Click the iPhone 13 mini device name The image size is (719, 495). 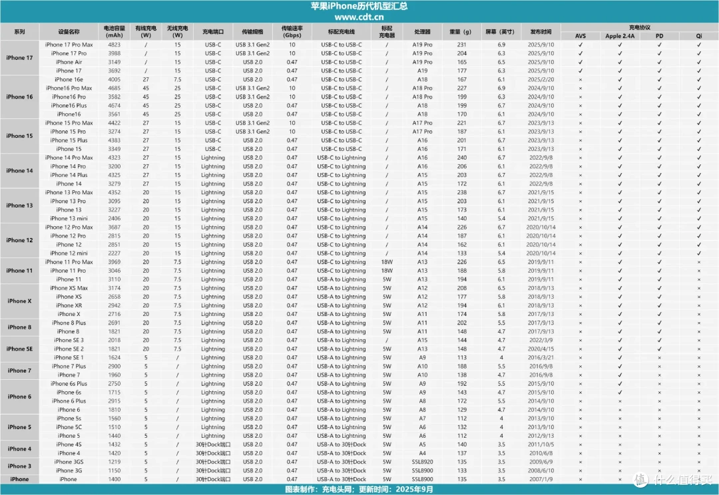(69, 218)
